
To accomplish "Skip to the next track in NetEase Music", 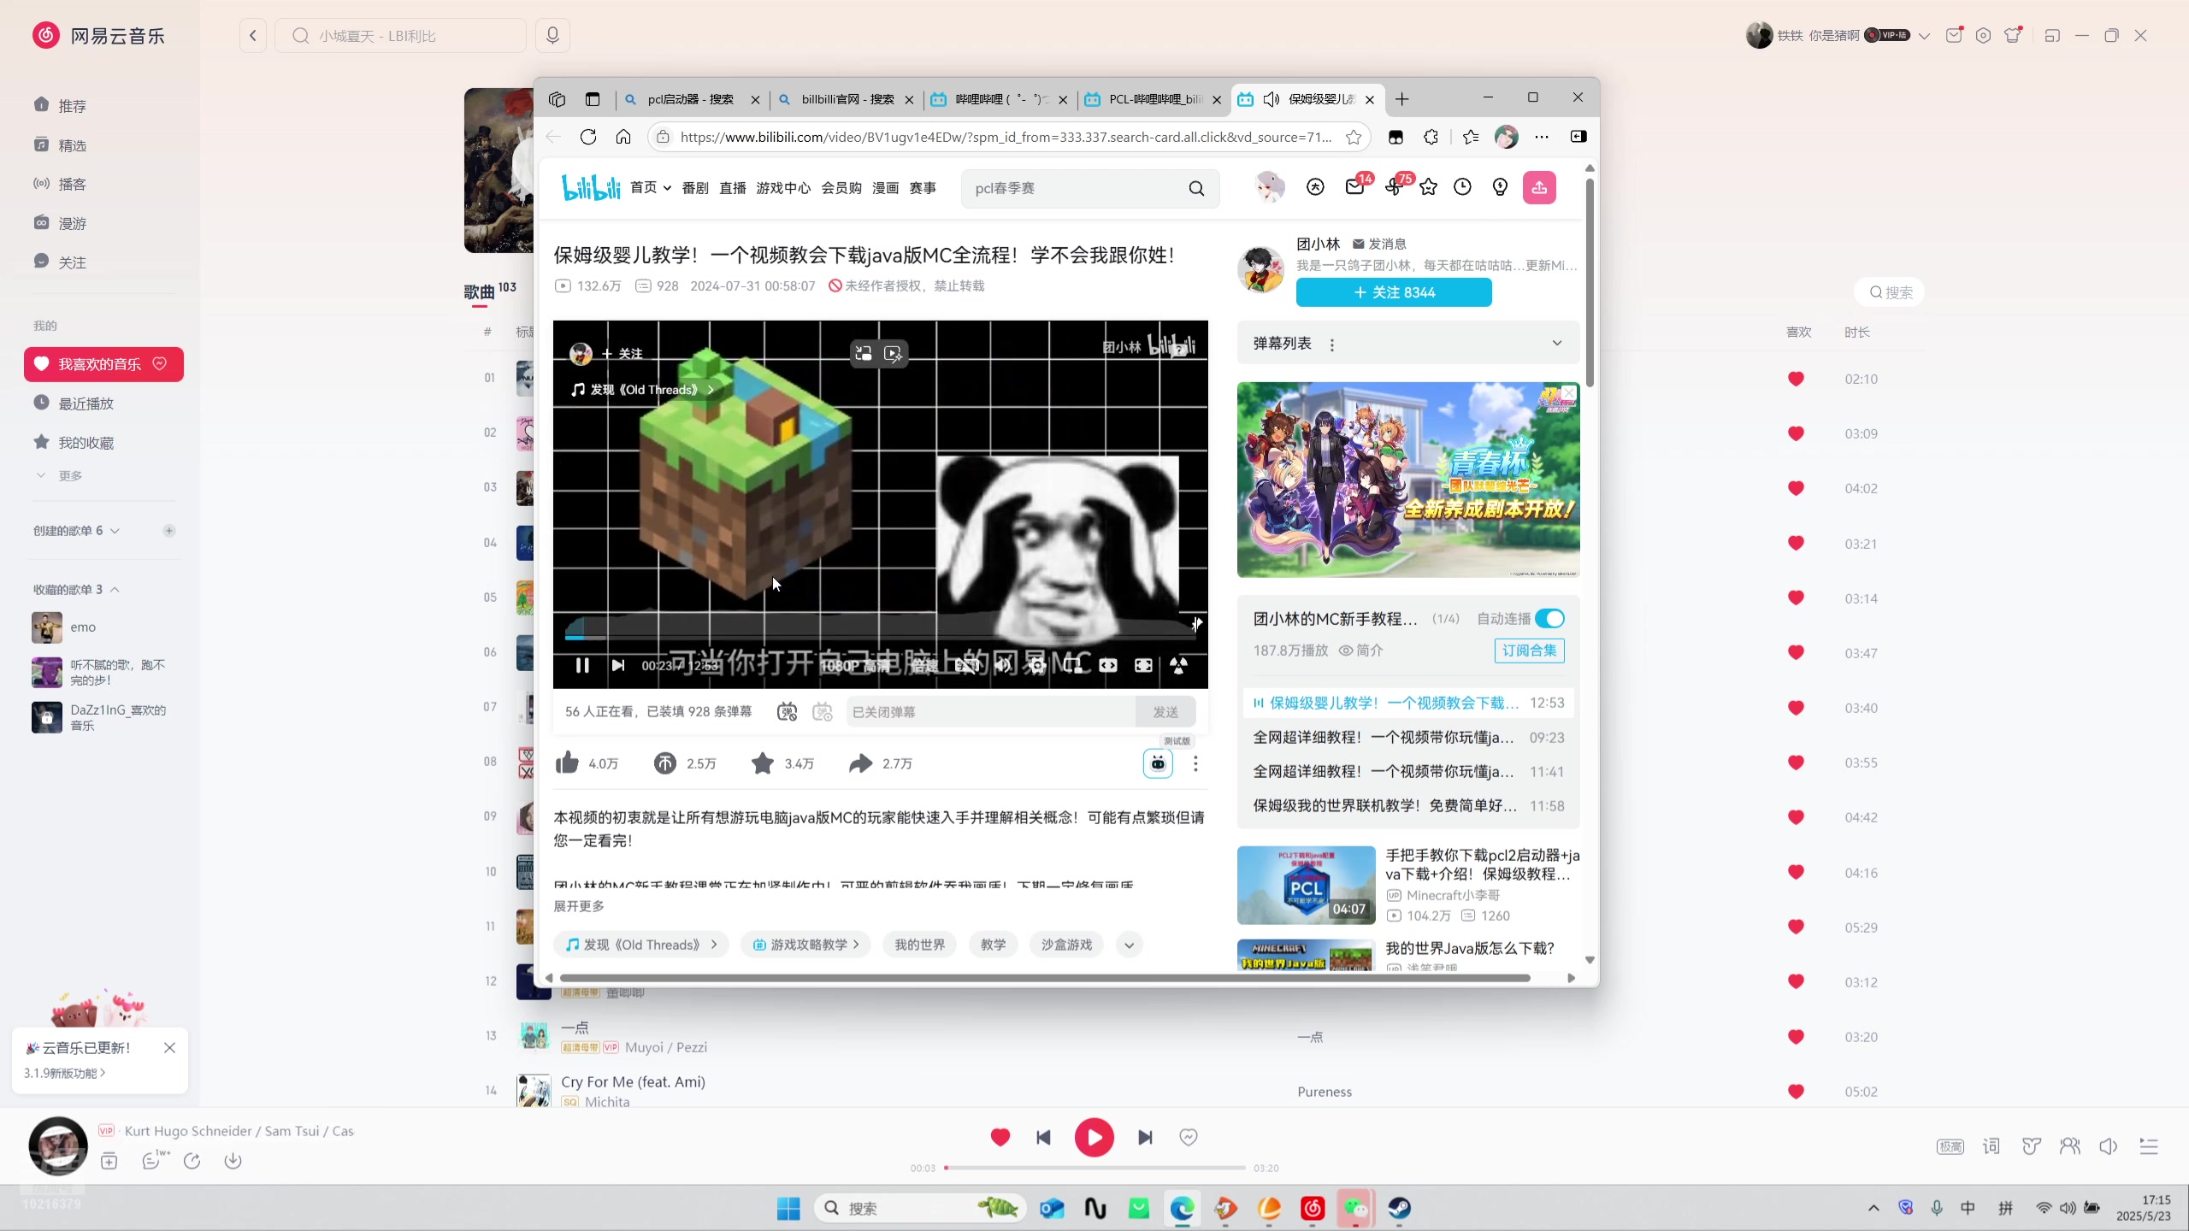I will pos(1145,1137).
